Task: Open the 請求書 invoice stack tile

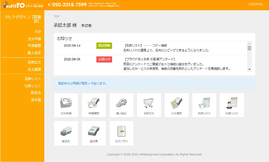Action: pyautogui.click(x=94, y=133)
